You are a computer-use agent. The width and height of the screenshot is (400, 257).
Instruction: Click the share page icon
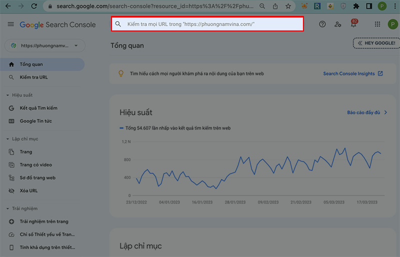point(275,6)
